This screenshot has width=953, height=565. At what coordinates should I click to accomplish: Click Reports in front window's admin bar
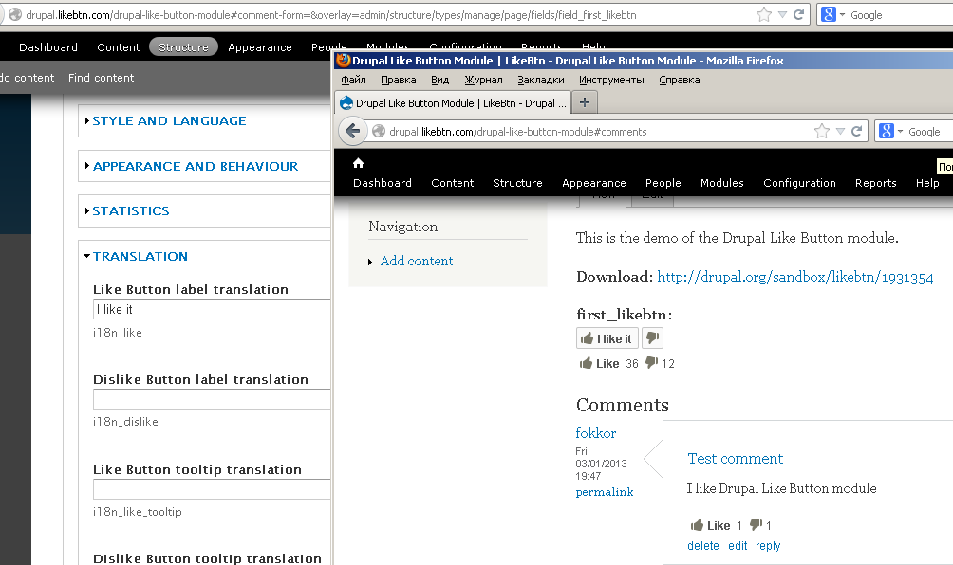876,183
